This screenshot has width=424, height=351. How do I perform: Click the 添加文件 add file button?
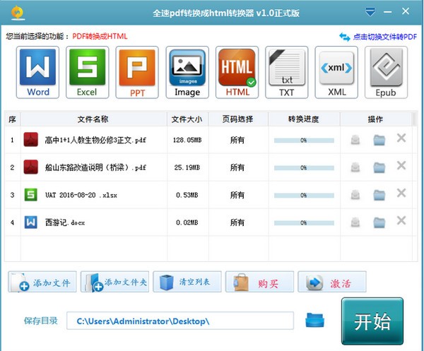coord(42,282)
